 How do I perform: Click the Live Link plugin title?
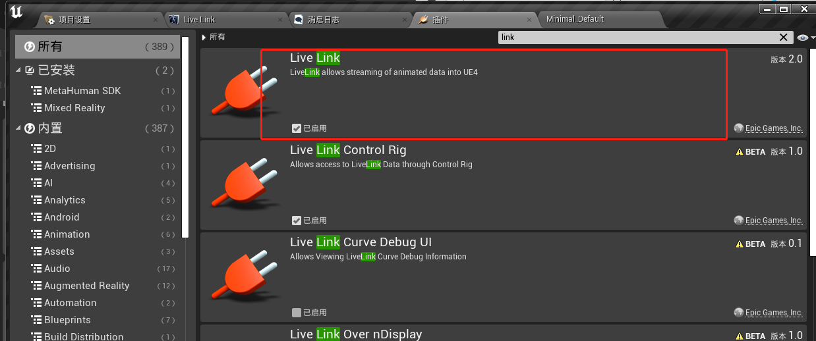(315, 58)
